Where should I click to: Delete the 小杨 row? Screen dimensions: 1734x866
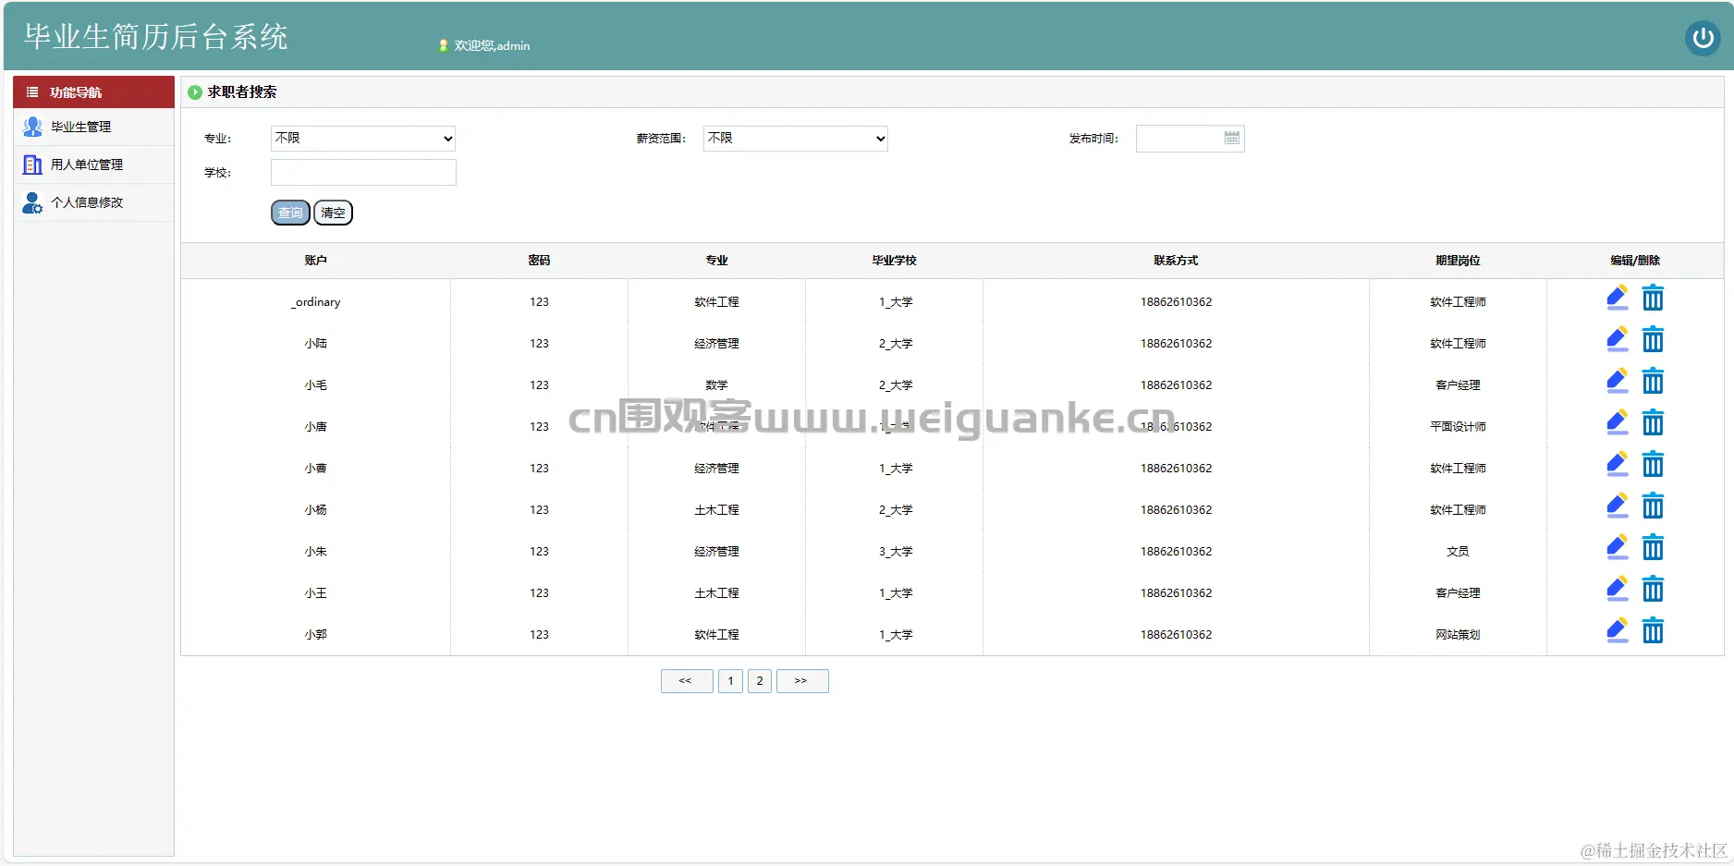[x=1653, y=506]
